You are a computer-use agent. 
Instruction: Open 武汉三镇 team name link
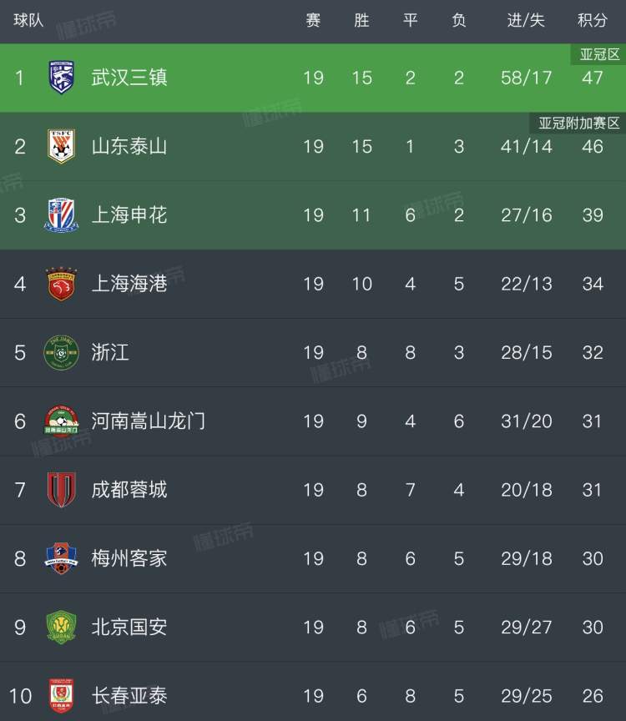[129, 78]
